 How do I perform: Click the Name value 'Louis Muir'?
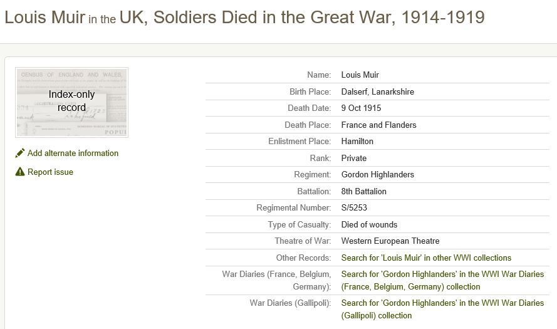360,75
